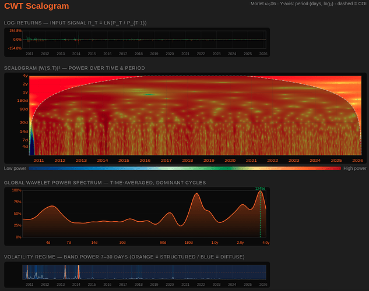
Task: Click the 1.0y tick on power spectrum x-axis
Action: pyautogui.click(x=215, y=243)
